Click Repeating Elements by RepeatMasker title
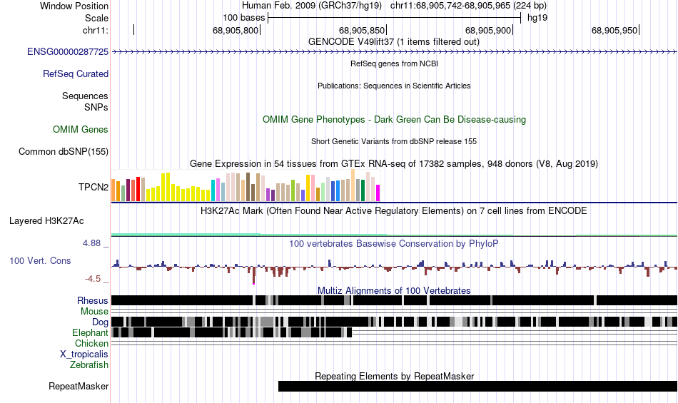Screen dimensions: 678x403 [x=394, y=376]
